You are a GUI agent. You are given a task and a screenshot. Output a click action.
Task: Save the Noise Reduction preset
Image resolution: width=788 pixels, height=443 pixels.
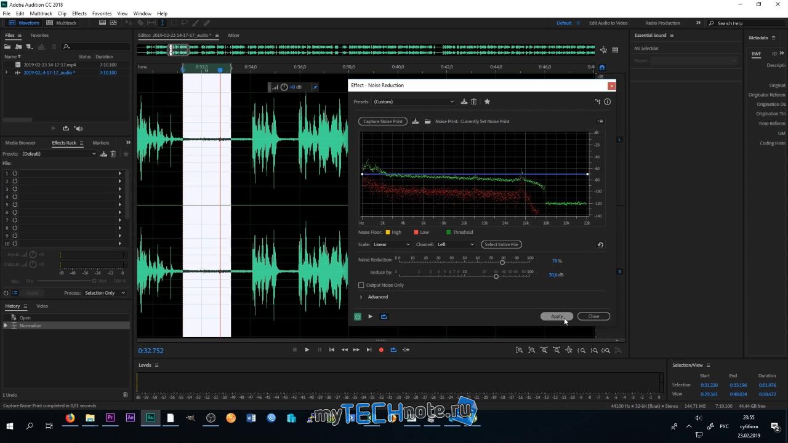[464, 102]
